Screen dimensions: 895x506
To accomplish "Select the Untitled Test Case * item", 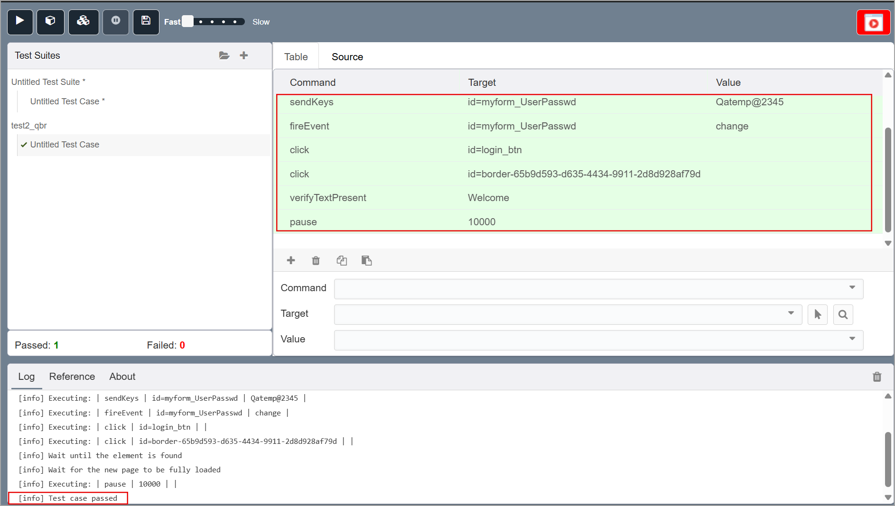I will click(67, 101).
